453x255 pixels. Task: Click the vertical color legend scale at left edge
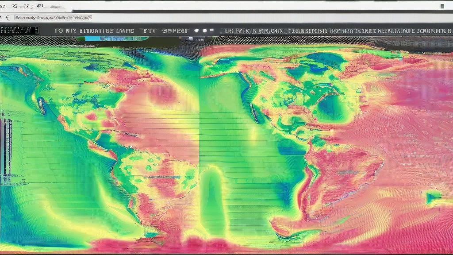(x=6, y=146)
